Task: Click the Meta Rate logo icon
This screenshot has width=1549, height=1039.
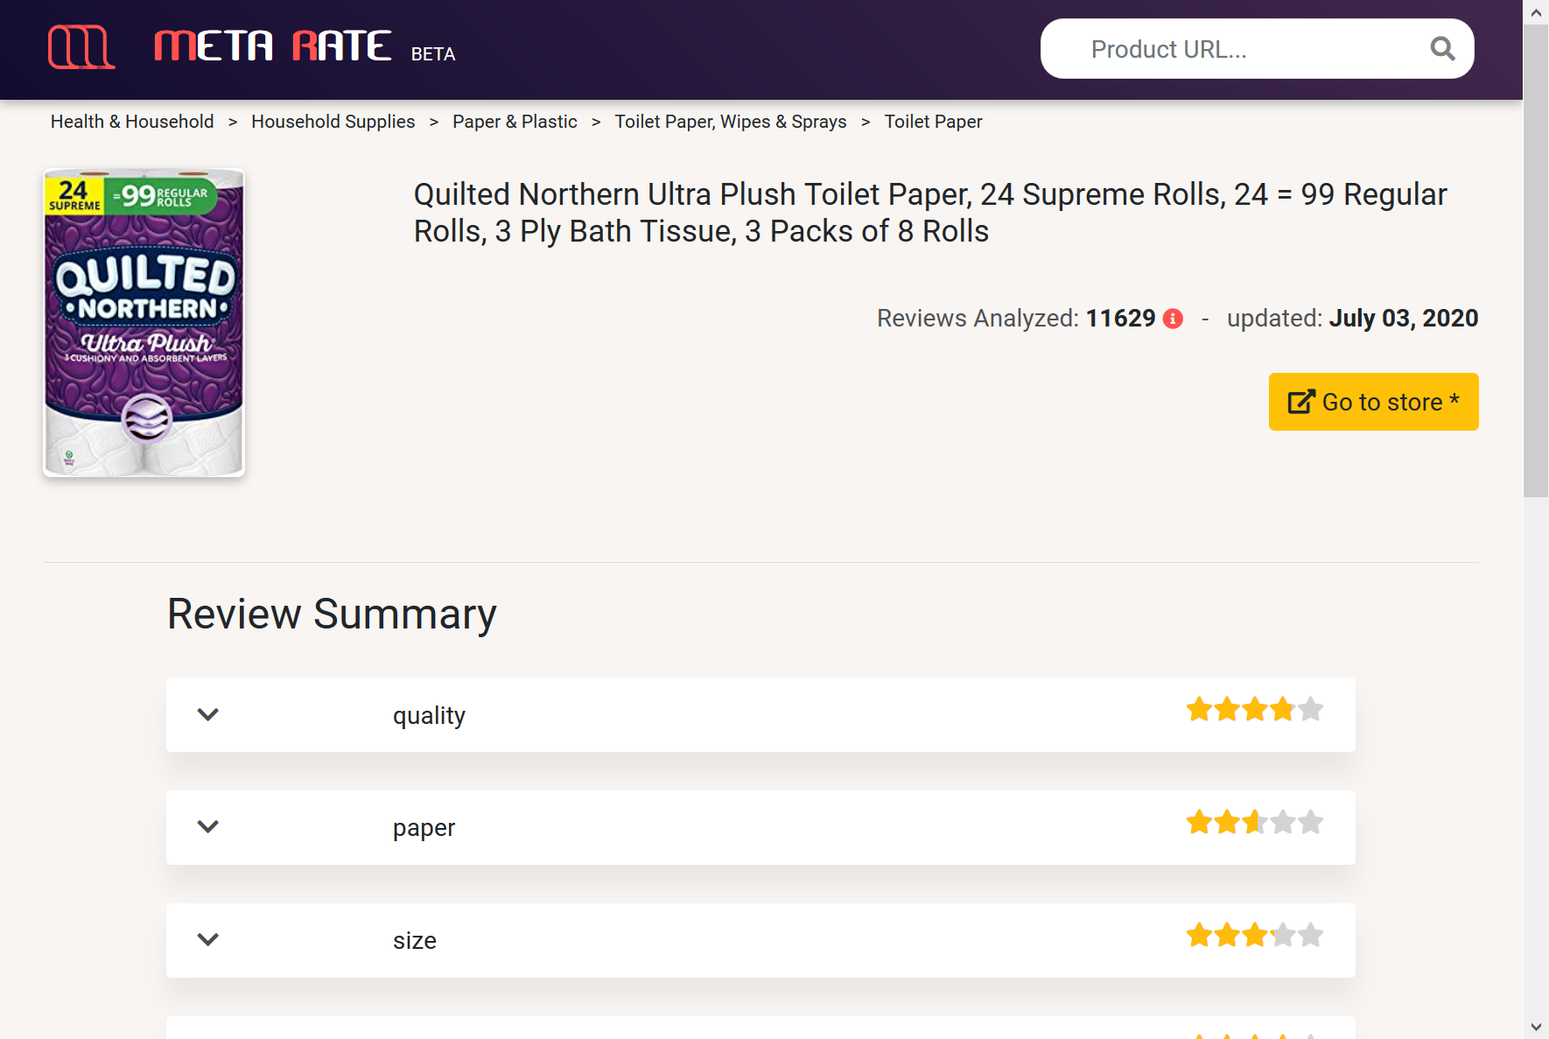Action: coord(81,46)
